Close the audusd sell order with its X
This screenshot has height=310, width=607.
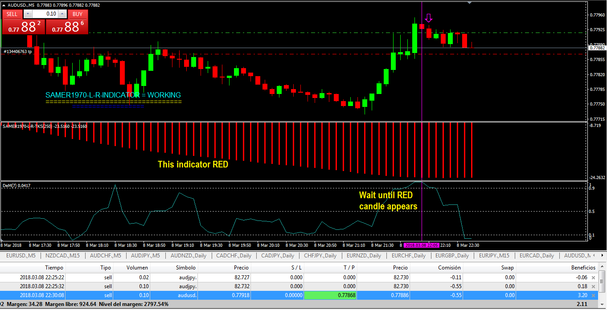(593, 295)
